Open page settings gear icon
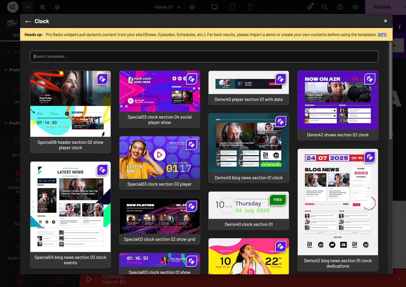The height and width of the screenshot is (287, 406). (192, 7)
